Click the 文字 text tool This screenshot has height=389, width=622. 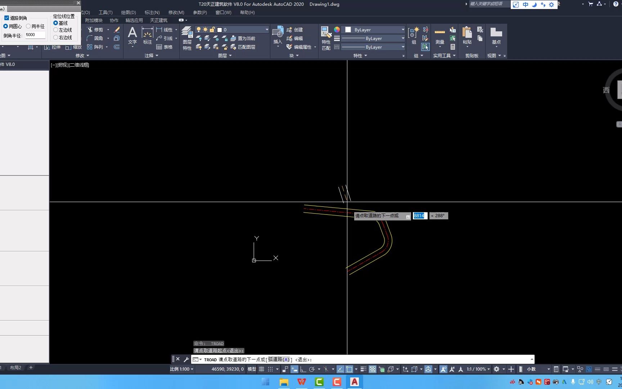[132, 36]
